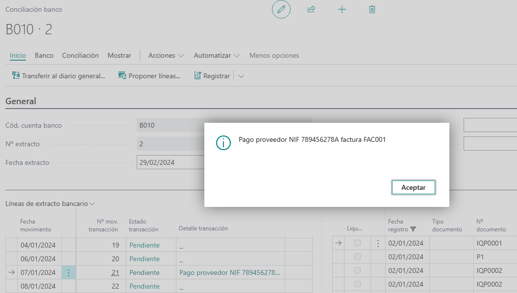
Task: Select the Conciliación tab
Action: pyautogui.click(x=80, y=55)
